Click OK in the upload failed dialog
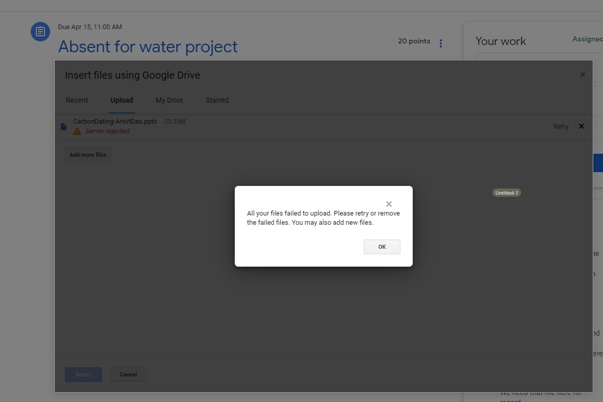Image resolution: width=603 pixels, height=402 pixels. point(382,247)
